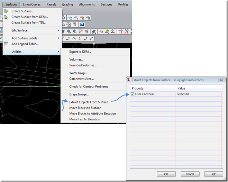Image resolution: width=228 pixels, height=182 pixels.
Task: Uncheck the User Contours checkbox
Action: coord(133,94)
